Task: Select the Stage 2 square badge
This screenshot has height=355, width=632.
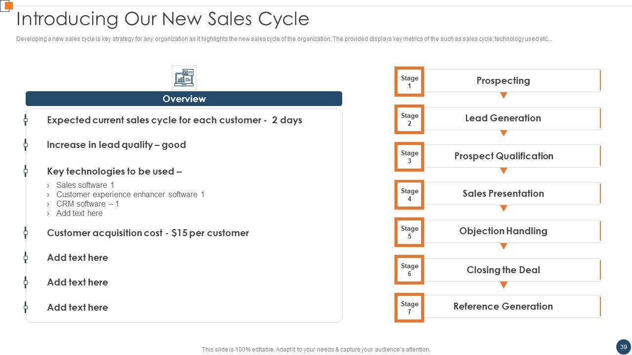Action: coord(409,119)
